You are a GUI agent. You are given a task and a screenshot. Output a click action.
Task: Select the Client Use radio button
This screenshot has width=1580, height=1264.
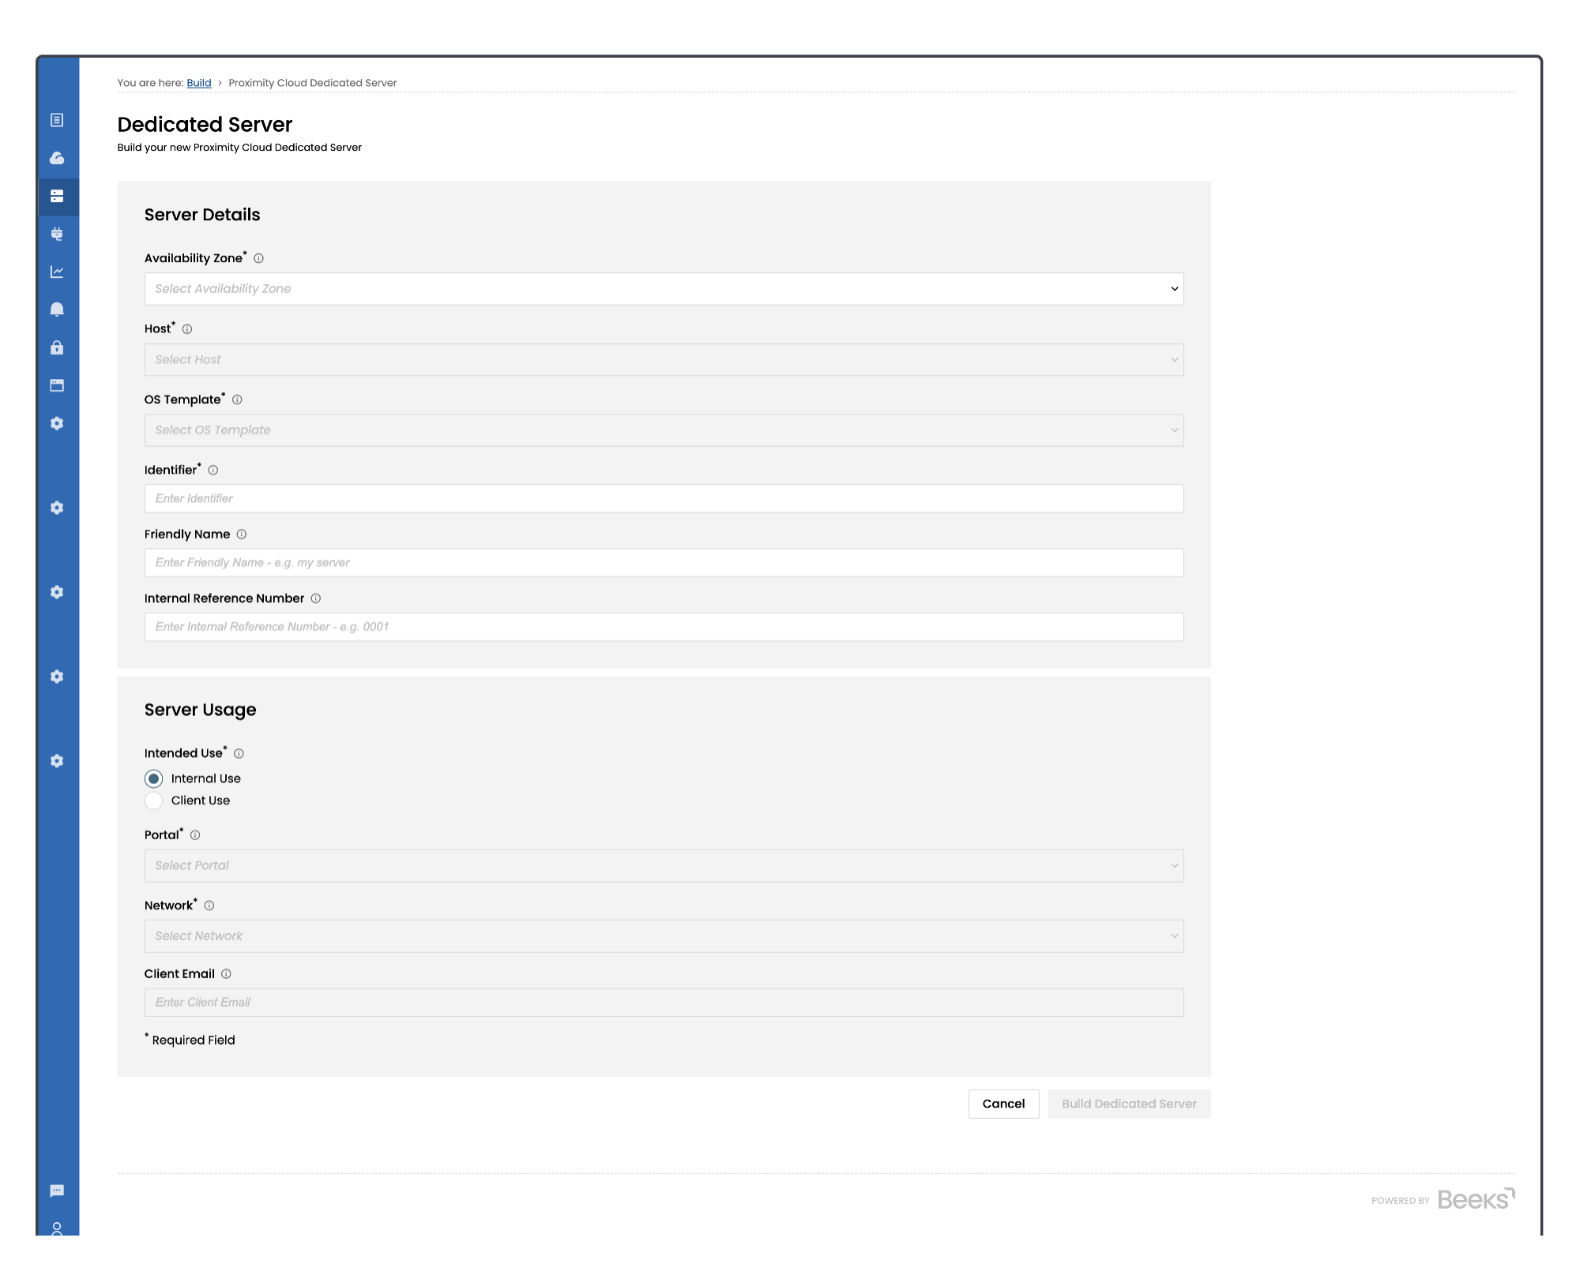[x=154, y=801]
